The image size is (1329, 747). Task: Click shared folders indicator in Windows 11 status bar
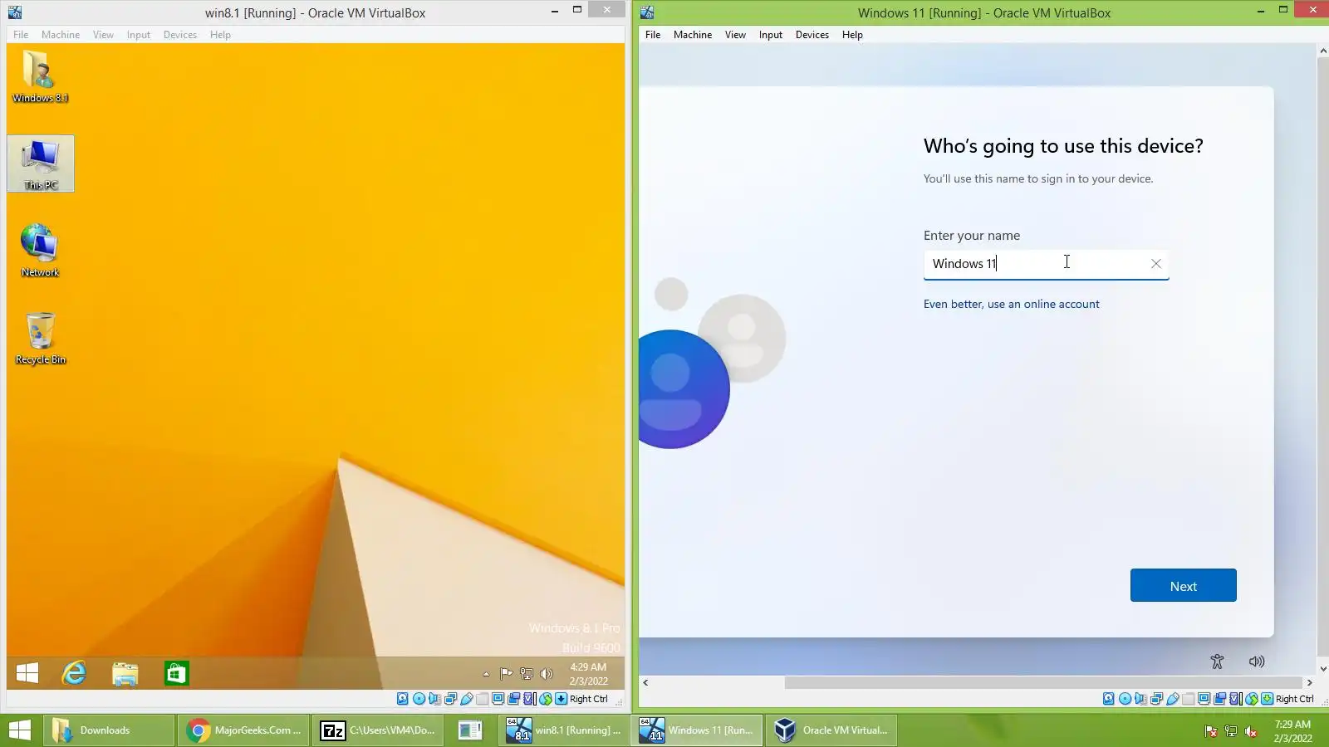click(x=1188, y=699)
